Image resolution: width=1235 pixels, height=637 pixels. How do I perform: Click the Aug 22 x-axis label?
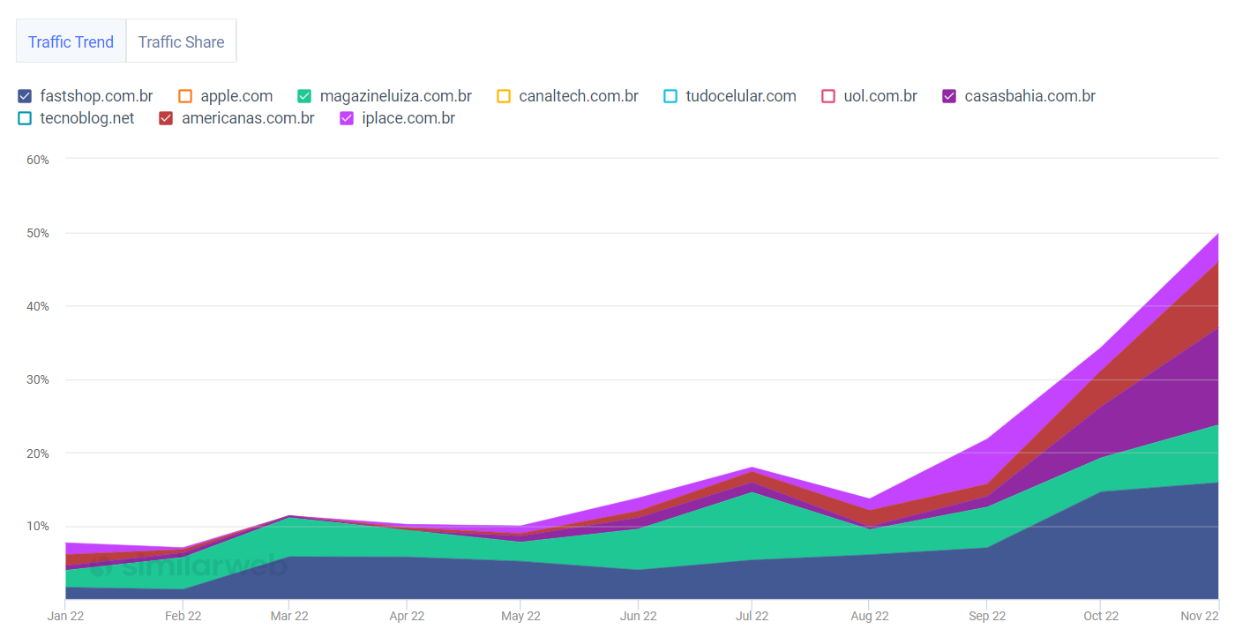(x=869, y=616)
